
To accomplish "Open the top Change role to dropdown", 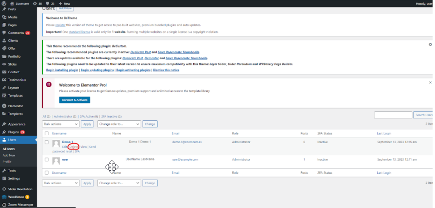I will click(x=119, y=124).
